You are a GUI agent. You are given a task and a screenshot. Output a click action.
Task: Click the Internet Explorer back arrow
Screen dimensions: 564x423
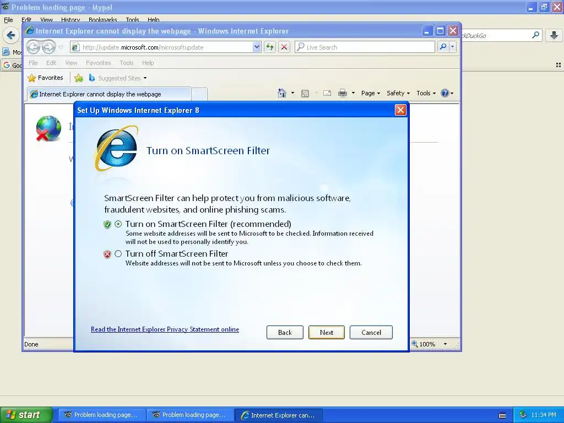coord(33,47)
